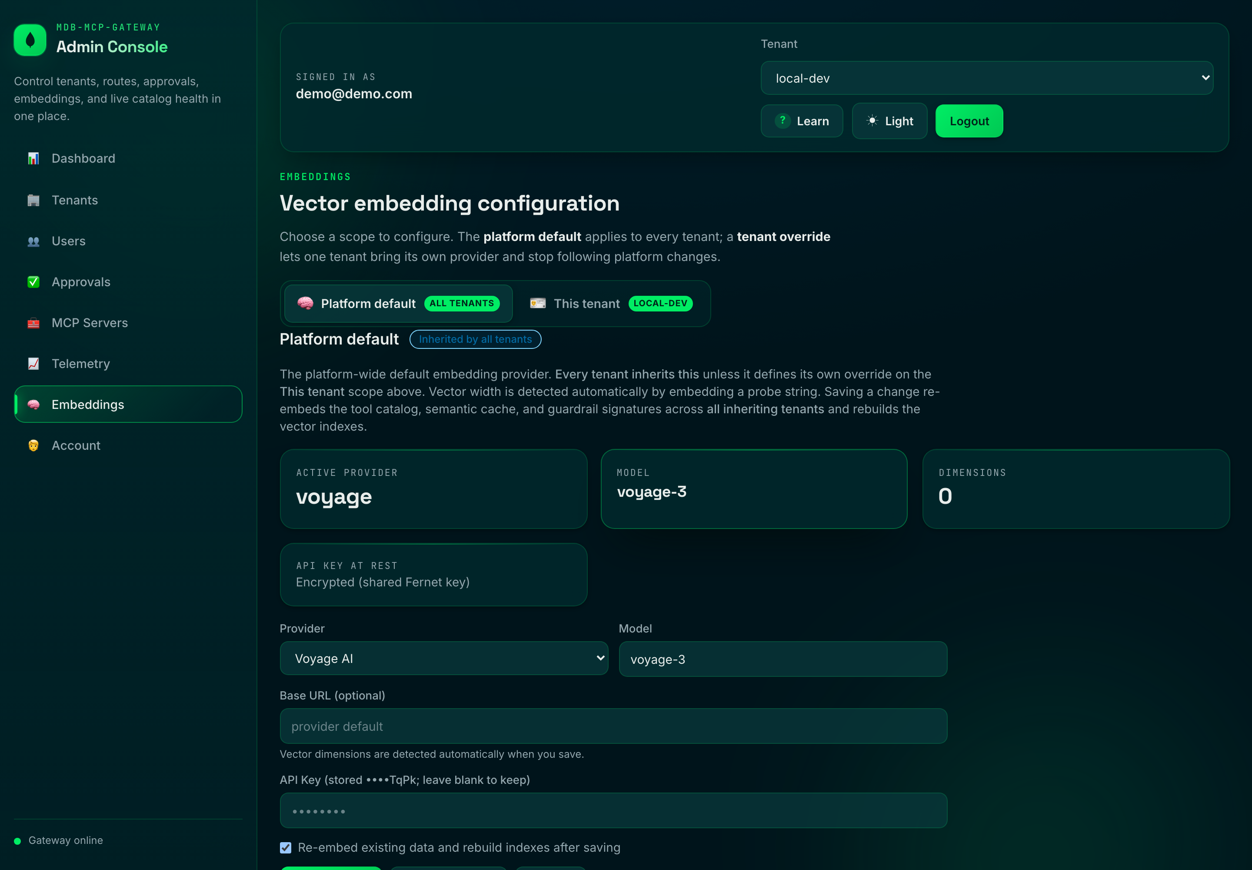Click Vector dimensions are detected automatically hint
Screen dimensions: 1252x870
[432, 754]
